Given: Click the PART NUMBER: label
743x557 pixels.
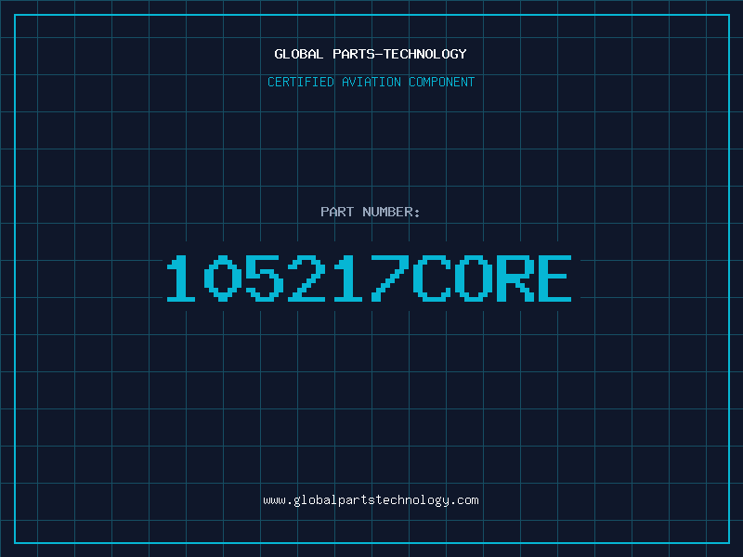Looking at the screenshot, I should [x=371, y=212].
